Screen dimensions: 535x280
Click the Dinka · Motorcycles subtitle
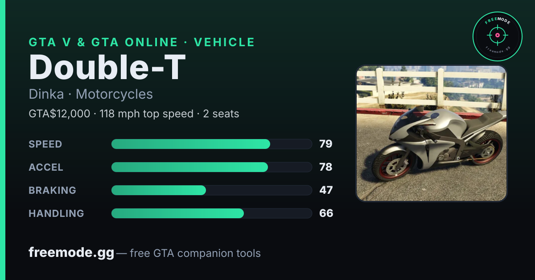click(91, 94)
